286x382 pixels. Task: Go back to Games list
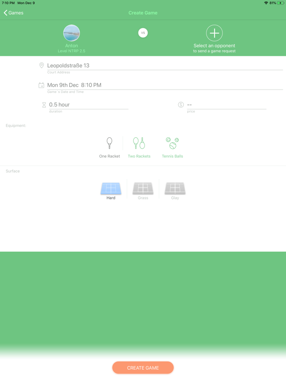pyautogui.click(x=13, y=12)
